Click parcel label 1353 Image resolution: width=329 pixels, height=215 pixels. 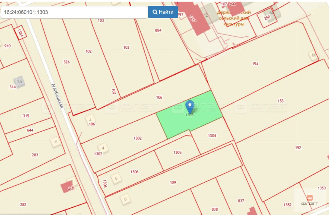click(322, 188)
